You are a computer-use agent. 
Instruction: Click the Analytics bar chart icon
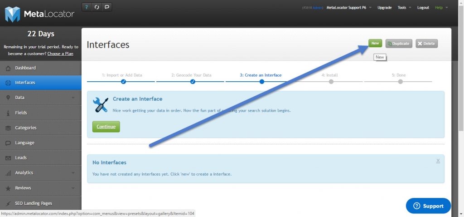coord(8,173)
